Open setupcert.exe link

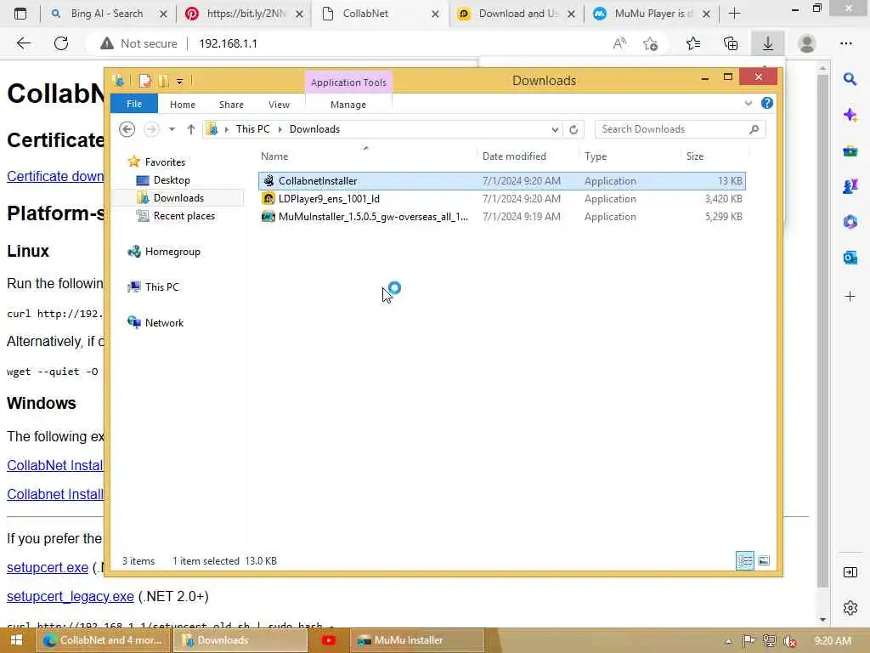click(x=48, y=567)
